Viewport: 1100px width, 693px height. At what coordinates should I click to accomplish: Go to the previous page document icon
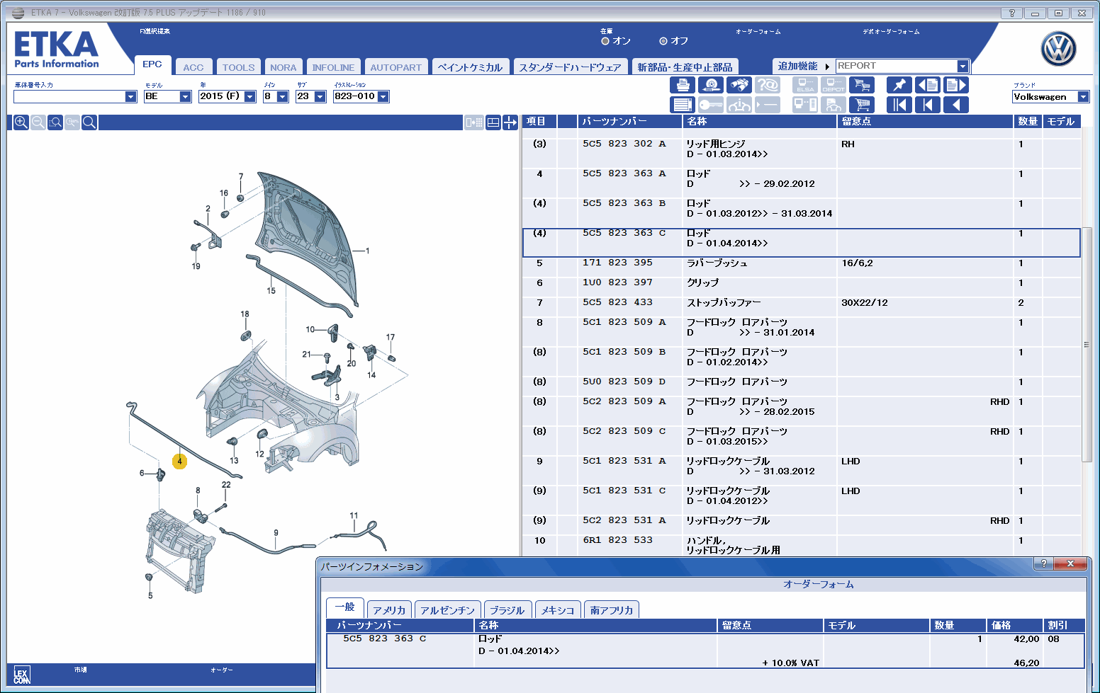click(x=928, y=85)
